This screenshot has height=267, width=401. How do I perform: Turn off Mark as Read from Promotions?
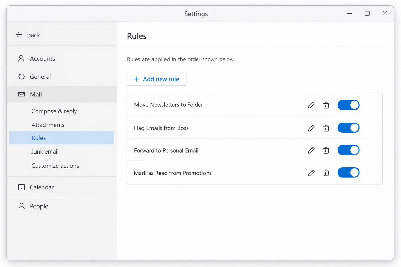point(349,172)
